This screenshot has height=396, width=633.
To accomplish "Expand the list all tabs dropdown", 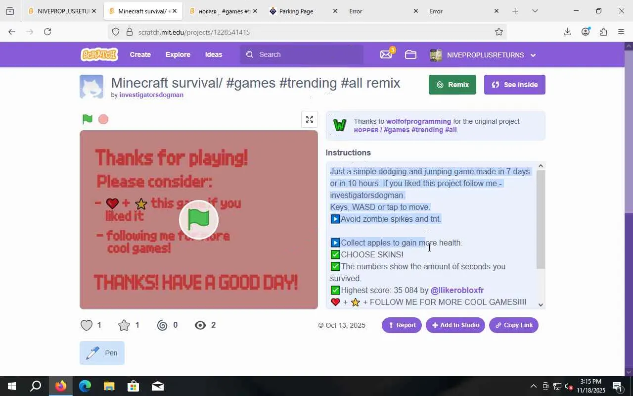I will click(x=535, y=11).
